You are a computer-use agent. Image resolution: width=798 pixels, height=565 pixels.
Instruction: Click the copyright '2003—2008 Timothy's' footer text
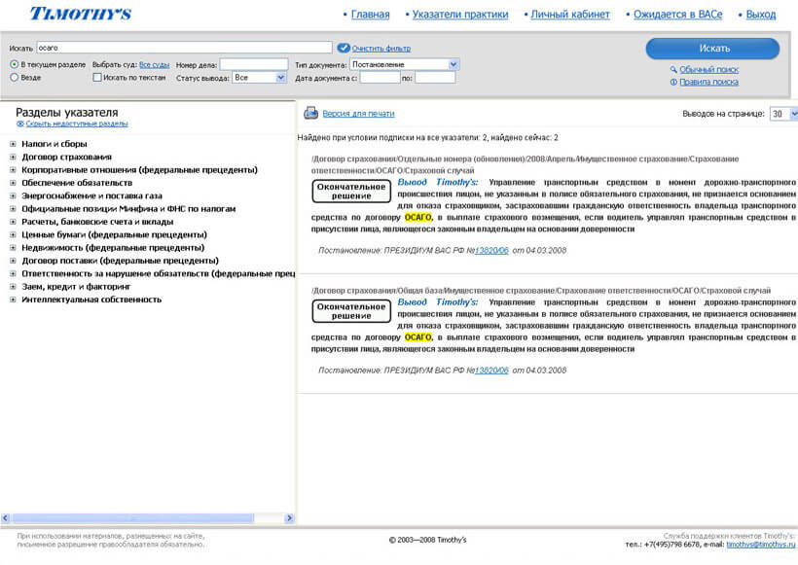pyautogui.click(x=427, y=540)
